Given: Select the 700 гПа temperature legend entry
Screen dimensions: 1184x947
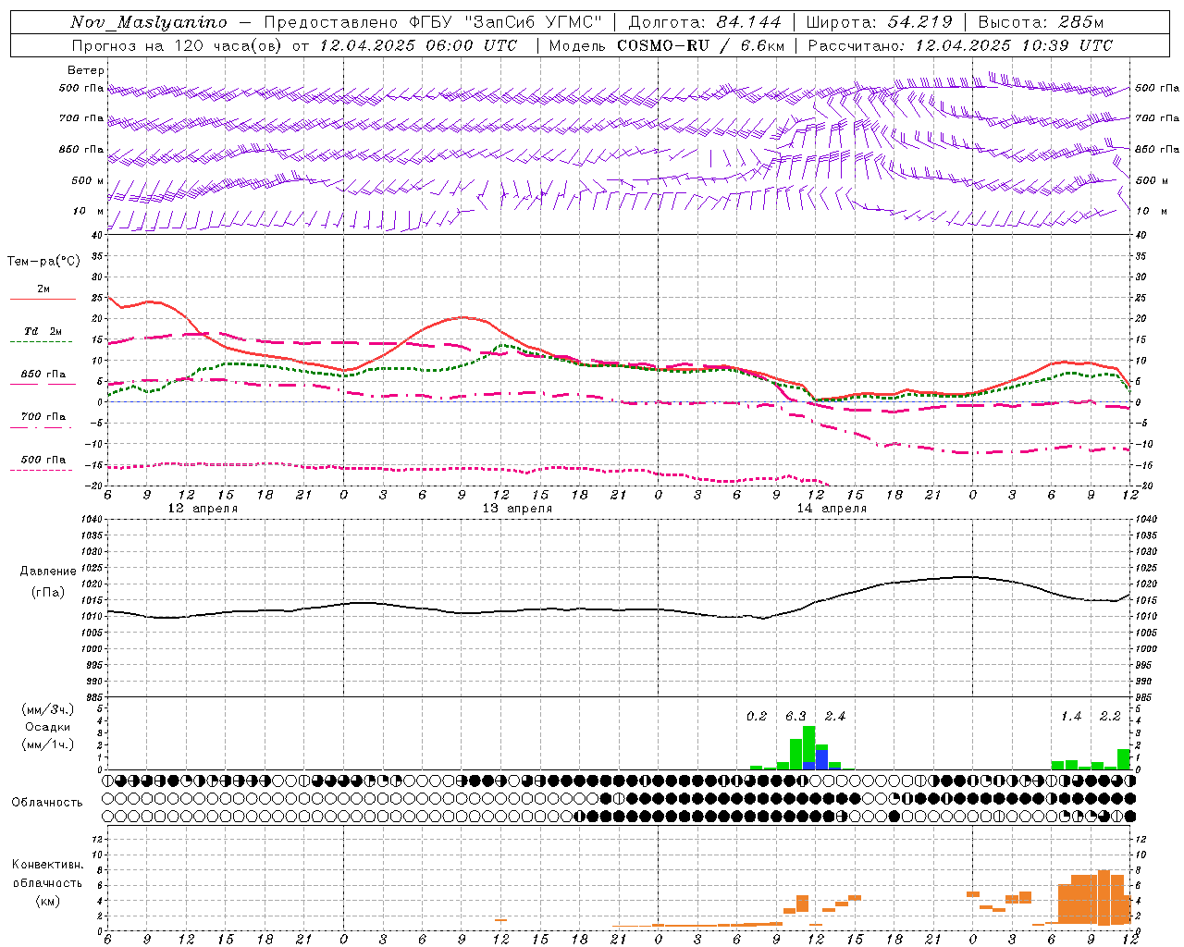Looking at the screenshot, I should 43,417.
